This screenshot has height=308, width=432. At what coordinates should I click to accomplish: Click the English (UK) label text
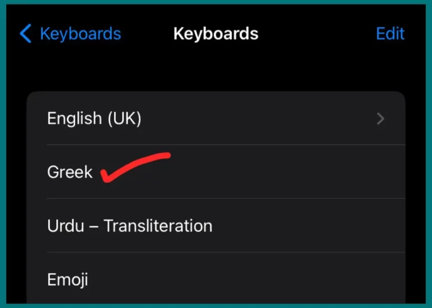pyautogui.click(x=94, y=119)
